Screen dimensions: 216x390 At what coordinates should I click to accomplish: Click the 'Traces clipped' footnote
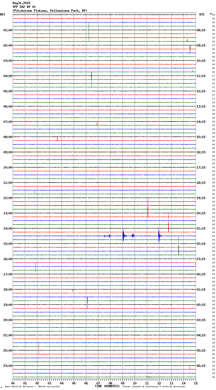[x=153, y=387]
